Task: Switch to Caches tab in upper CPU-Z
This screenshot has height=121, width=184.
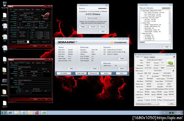Action: coord(16,9)
